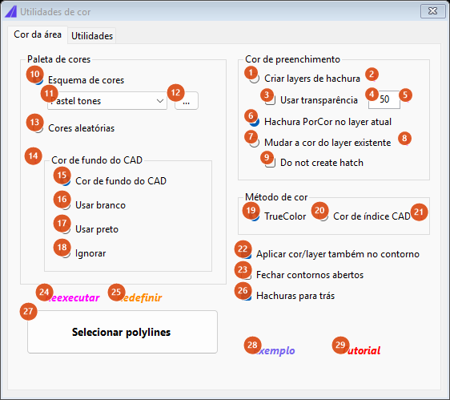This screenshot has height=400, width=450.
Task: Choose the Cor de índice CAD method
Action: point(364,216)
